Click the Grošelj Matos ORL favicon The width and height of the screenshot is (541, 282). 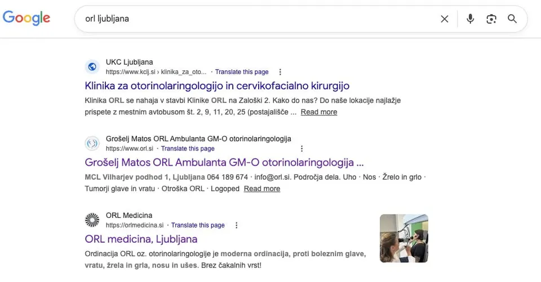pos(92,143)
